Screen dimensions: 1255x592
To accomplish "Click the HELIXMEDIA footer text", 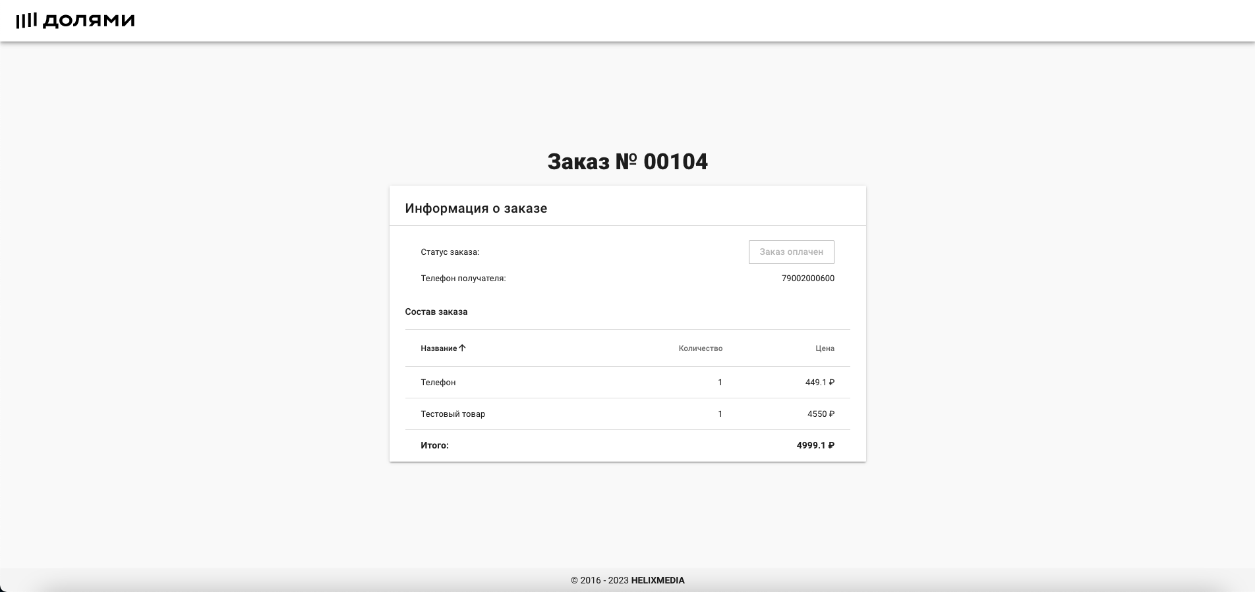I will point(658,581).
